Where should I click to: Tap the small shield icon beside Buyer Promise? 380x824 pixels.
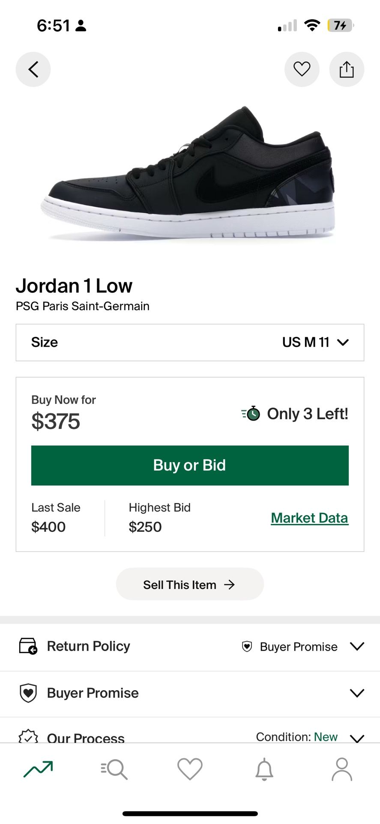[247, 646]
